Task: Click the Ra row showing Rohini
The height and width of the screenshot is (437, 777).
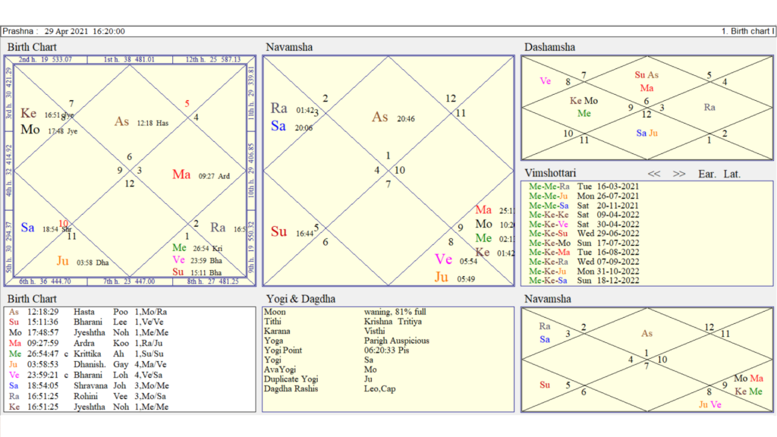Action: pos(87,396)
